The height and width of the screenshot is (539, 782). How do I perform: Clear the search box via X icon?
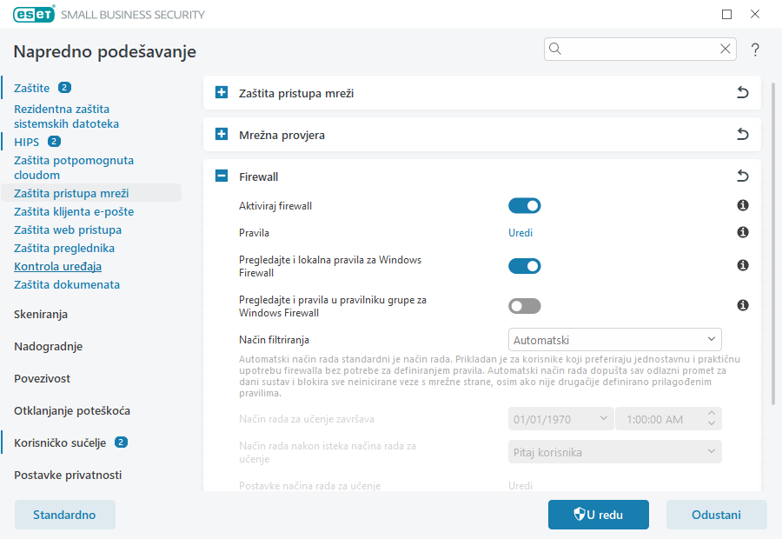726,49
